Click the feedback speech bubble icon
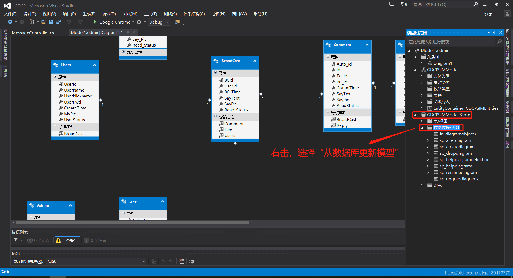Image resolution: width=513 pixels, height=278 pixels. (392, 4)
